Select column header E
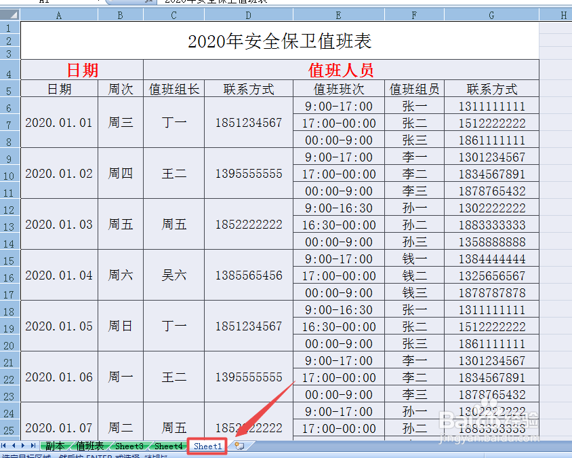This screenshot has width=572, height=458. (338, 14)
